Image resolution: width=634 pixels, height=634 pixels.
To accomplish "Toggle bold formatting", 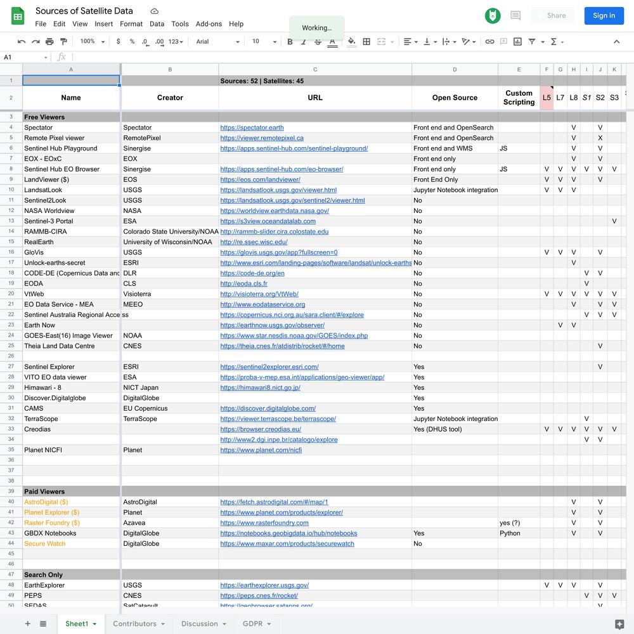I will [x=290, y=42].
